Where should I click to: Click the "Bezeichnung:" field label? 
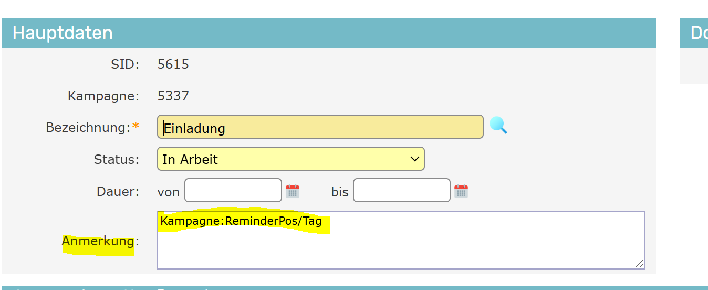coord(88,128)
